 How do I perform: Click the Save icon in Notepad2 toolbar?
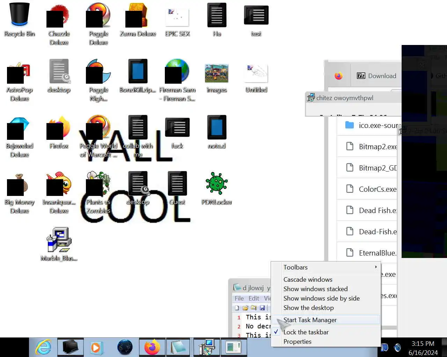(x=262, y=308)
